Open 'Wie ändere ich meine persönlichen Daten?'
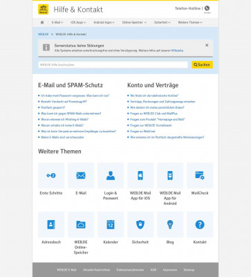Image resolution: width=251 pixels, height=277 pixels. [157, 107]
